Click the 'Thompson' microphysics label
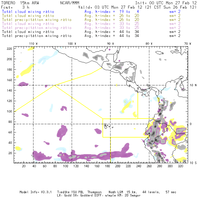Screen dimensions: 198x198 click(x=94, y=192)
